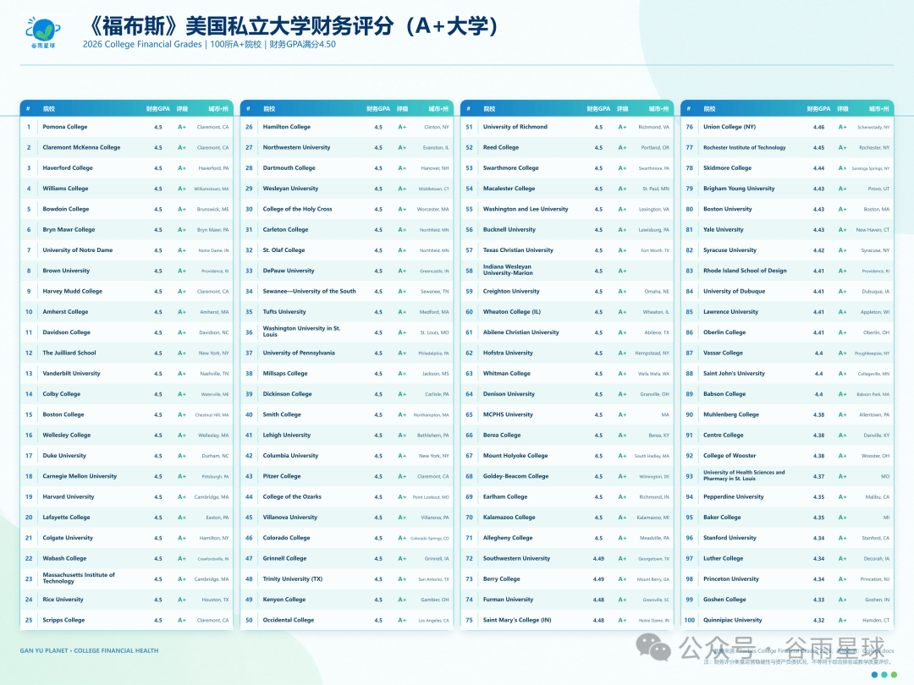Click Abilene Christian University

point(521,332)
